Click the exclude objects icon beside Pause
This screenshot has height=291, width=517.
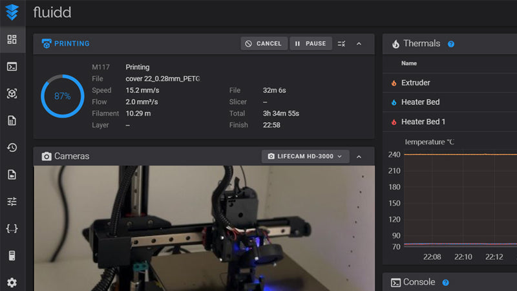pos(342,43)
